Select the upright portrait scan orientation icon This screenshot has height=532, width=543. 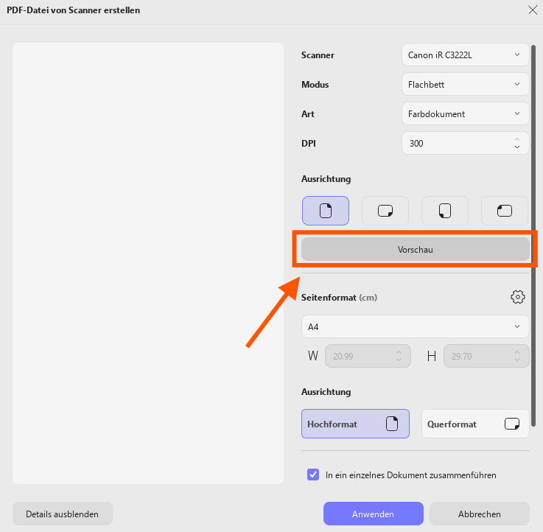tap(325, 211)
